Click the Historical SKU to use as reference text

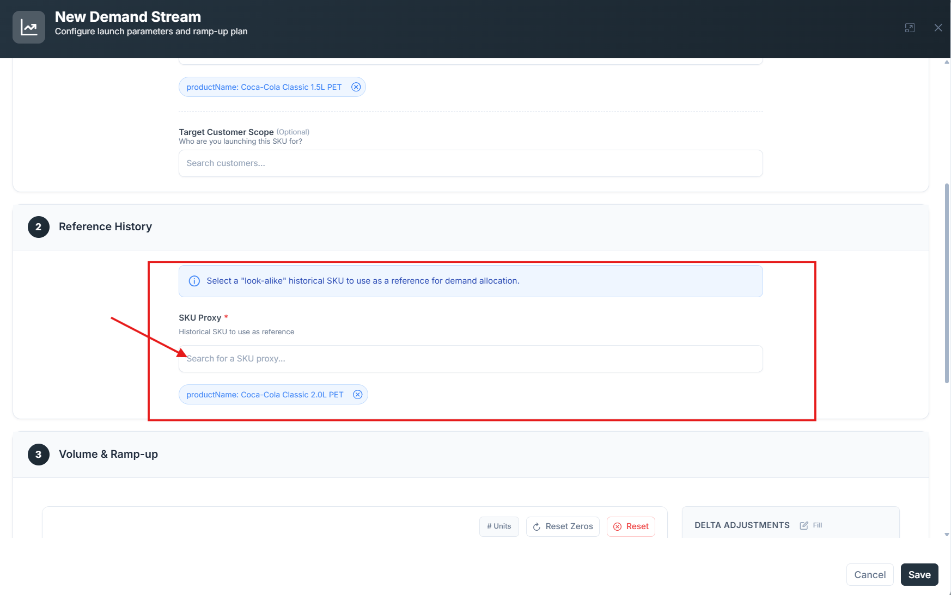pos(236,332)
